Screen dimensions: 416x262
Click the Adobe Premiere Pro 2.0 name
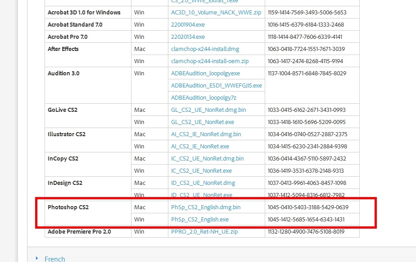79,232
